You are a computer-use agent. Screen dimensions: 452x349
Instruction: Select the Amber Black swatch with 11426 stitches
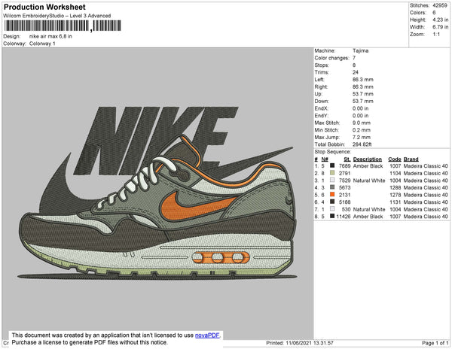[332, 216]
